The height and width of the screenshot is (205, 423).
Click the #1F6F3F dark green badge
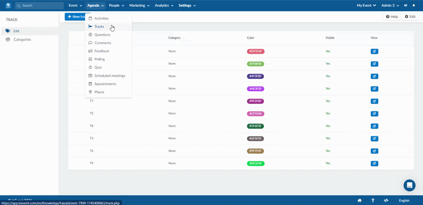click(255, 126)
